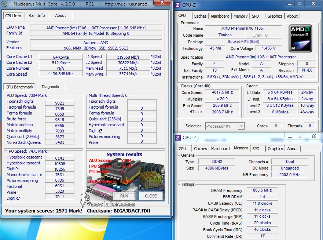Click the Cycle Time (tRAS) value 29 clocks
323x240 pixels.
(262, 223)
